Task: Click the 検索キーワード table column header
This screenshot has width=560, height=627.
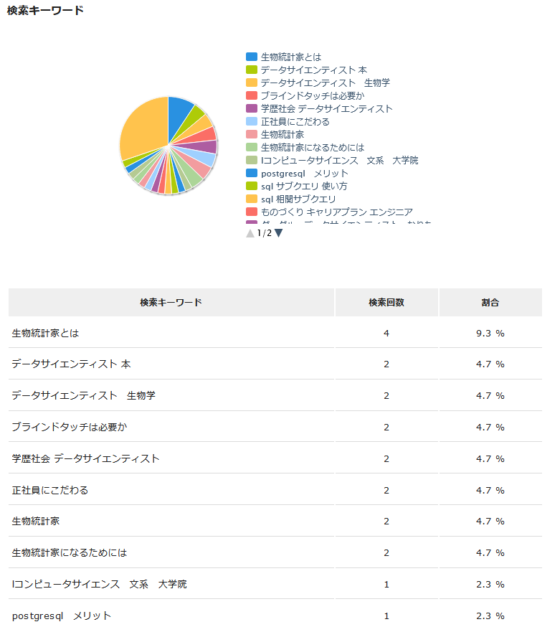Action: coord(171,303)
